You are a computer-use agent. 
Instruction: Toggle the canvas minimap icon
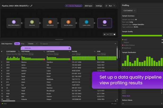click(x=114, y=35)
